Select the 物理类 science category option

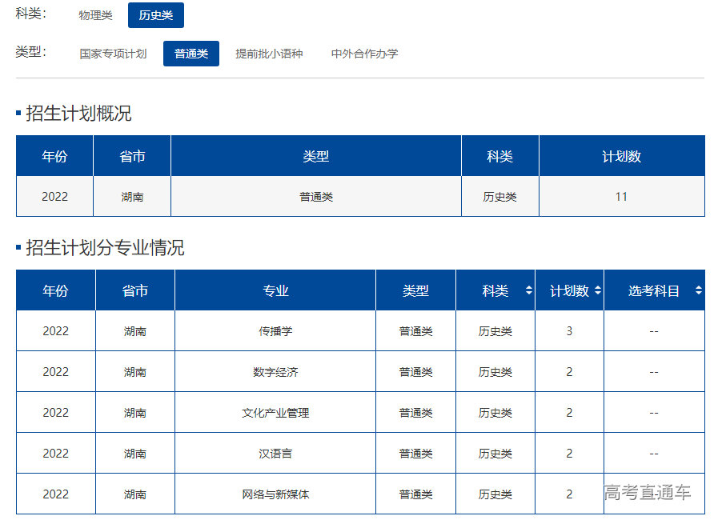[95, 14]
